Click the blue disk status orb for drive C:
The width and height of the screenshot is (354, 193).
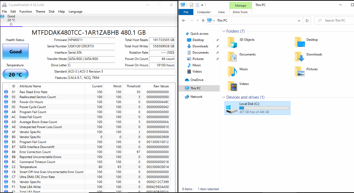point(3,16)
